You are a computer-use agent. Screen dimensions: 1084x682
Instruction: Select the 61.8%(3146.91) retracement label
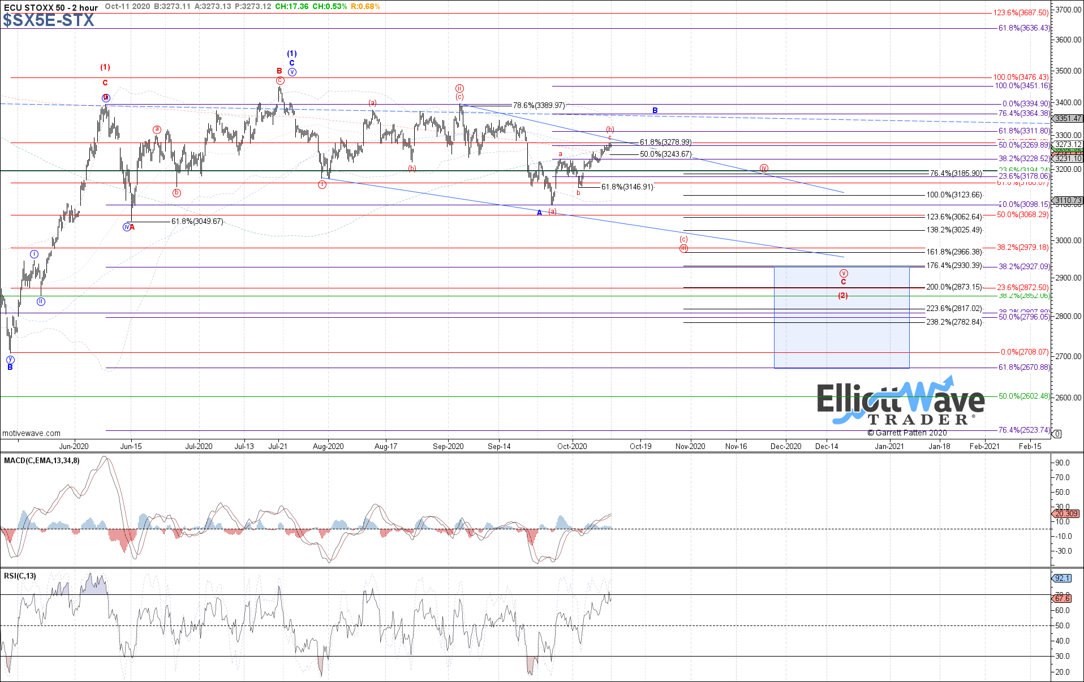pos(627,187)
